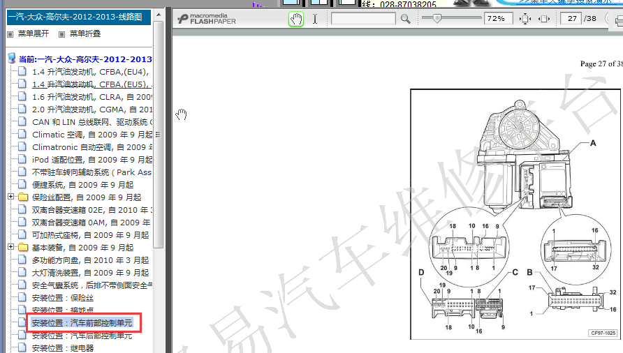This screenshot has width=623, height=353.
Task: Click the 基本装备 folder icon
Action: point(24,248)
